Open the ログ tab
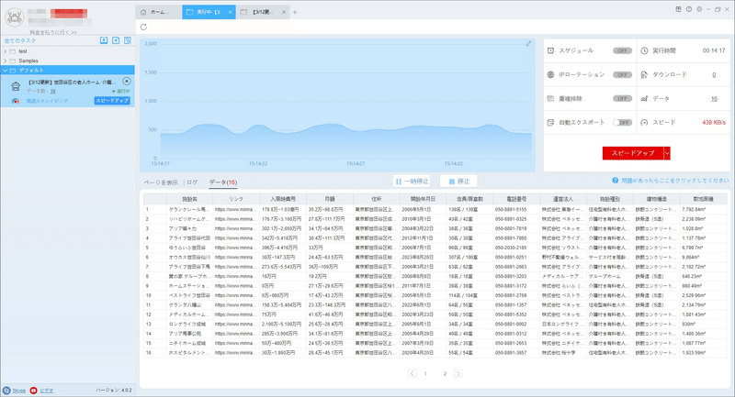Screen dimensions: 735x397 pos(192,182)
